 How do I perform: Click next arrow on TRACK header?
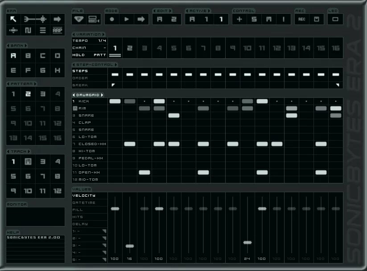pos(29,151)
